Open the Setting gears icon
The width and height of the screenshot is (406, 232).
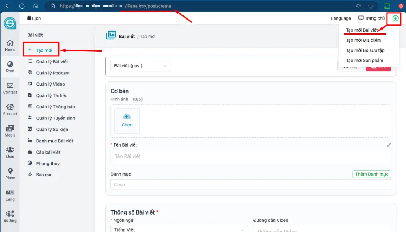(10, 216)
